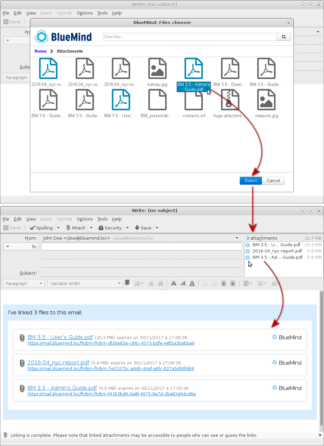Click the paperclip icon in the status bar
This screenshot has height=446, width=324.
(x=5, y=435)
